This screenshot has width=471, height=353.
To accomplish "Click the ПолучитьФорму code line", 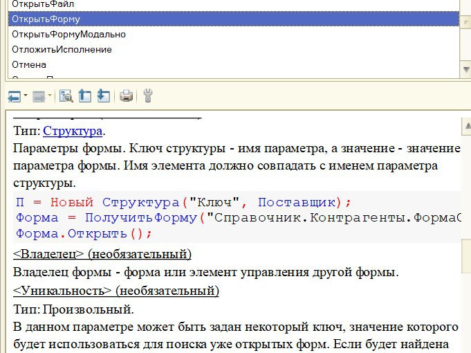I will (238, 218).
